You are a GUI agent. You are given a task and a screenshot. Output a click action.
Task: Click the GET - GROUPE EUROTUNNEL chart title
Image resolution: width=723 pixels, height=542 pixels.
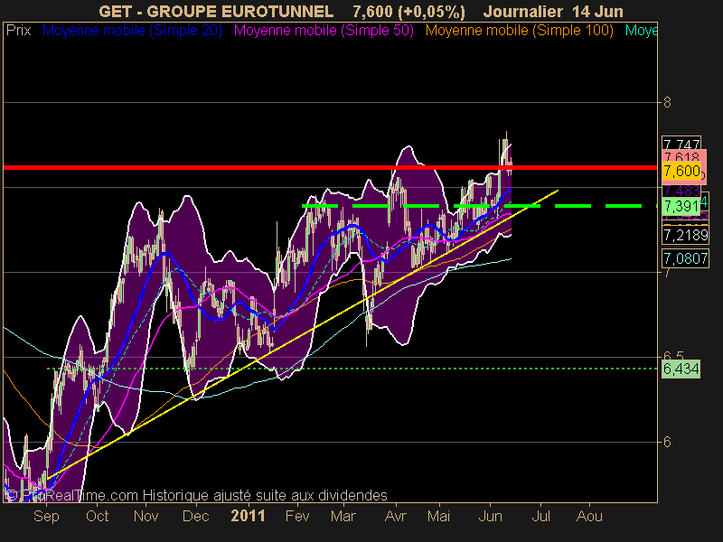[x=216, y=12]
